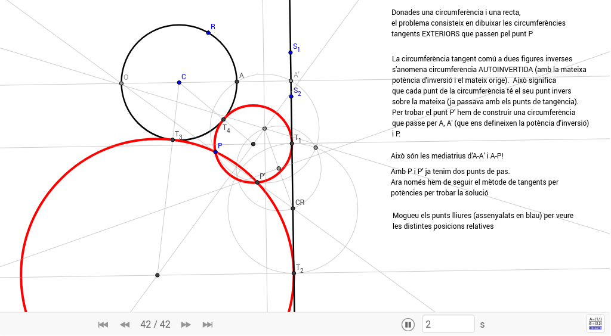The image size is (611, 336).
Task: Select blue point S2 on line
Action: (291, 96)
